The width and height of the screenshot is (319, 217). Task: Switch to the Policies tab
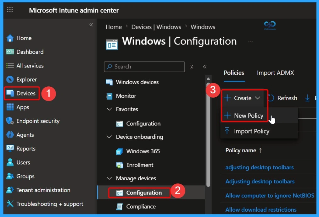(x=234, y=73)
